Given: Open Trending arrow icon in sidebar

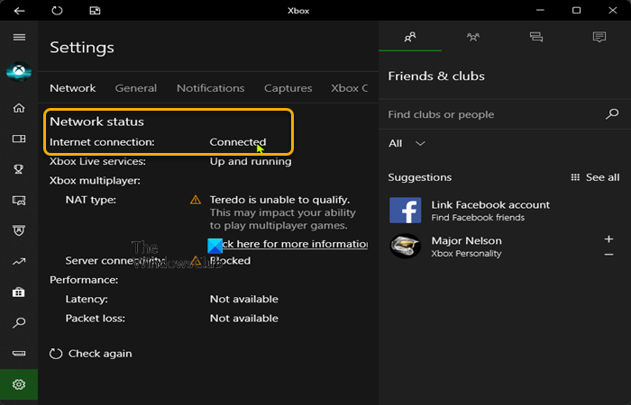Looking at the screenshot, I should (x=19, y=262).
